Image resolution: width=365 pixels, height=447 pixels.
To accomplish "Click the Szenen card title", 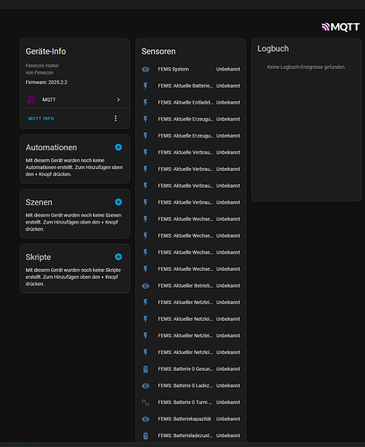I will (38, 202).
